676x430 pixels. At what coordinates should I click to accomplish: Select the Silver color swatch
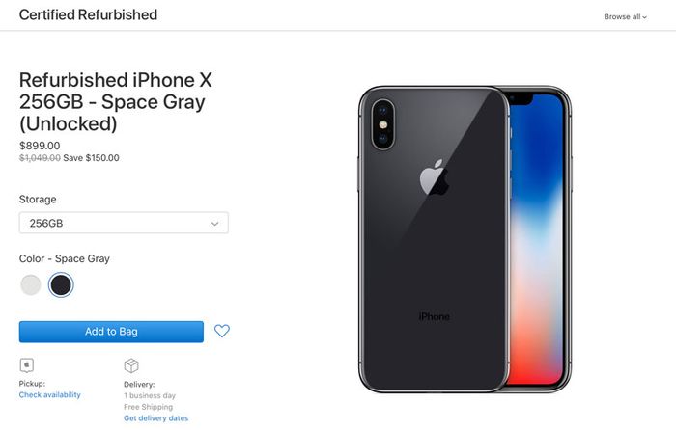tap(31, 285)
